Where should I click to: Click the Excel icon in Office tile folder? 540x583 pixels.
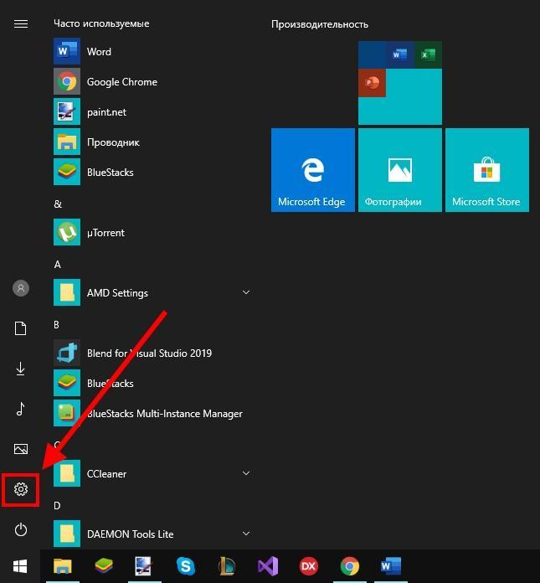pyautogui.click(x=428, y=54)
